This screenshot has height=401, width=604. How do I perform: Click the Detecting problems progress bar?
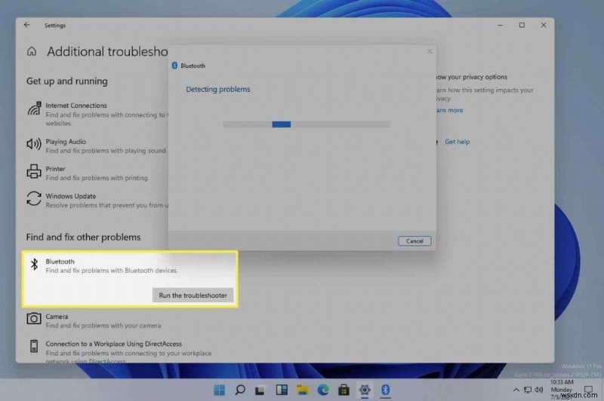coord(307,124)
